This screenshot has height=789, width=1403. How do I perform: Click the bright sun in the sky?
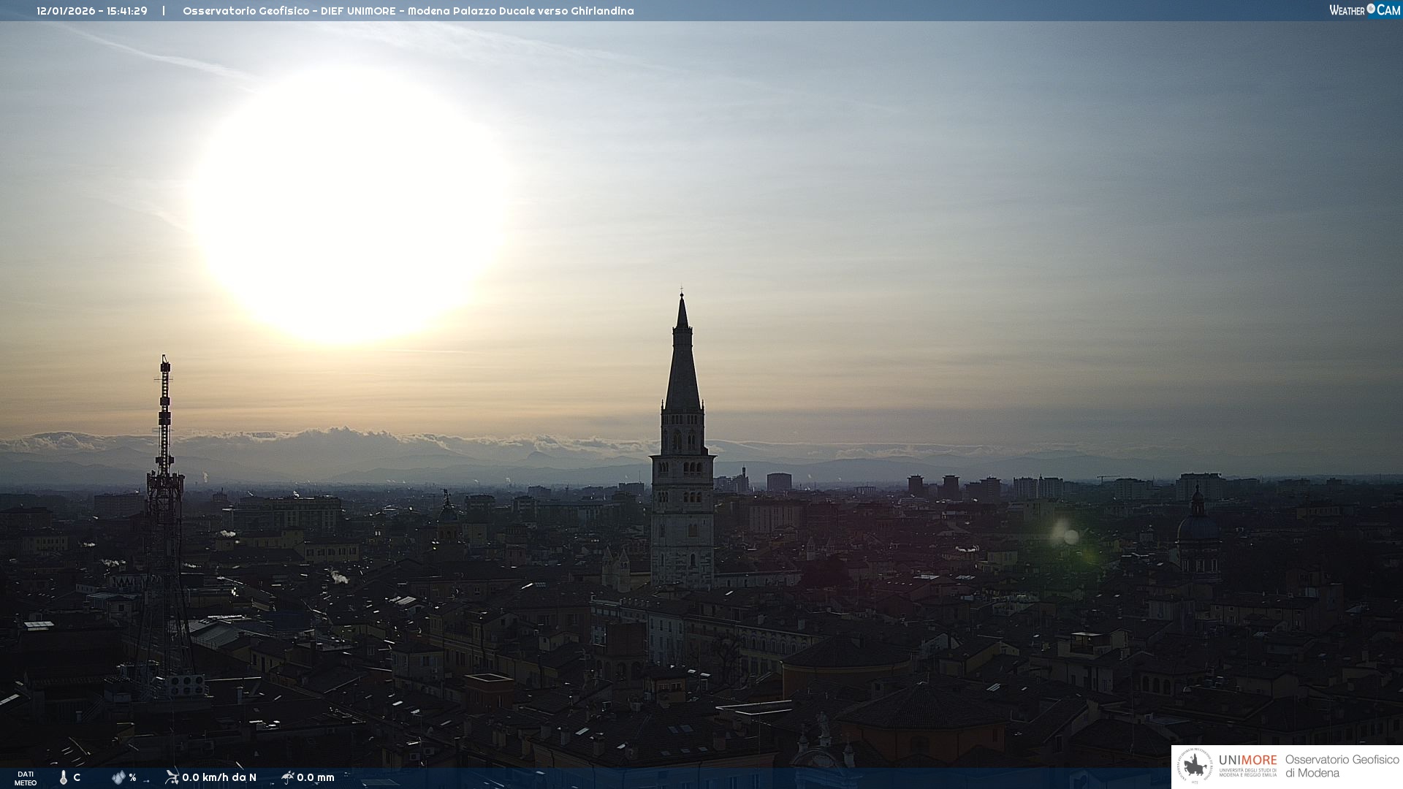pyautogui.click(x=349, y=205)
